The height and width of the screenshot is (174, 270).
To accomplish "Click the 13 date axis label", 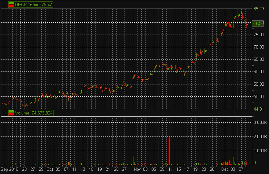I will [x=83, y=169].
